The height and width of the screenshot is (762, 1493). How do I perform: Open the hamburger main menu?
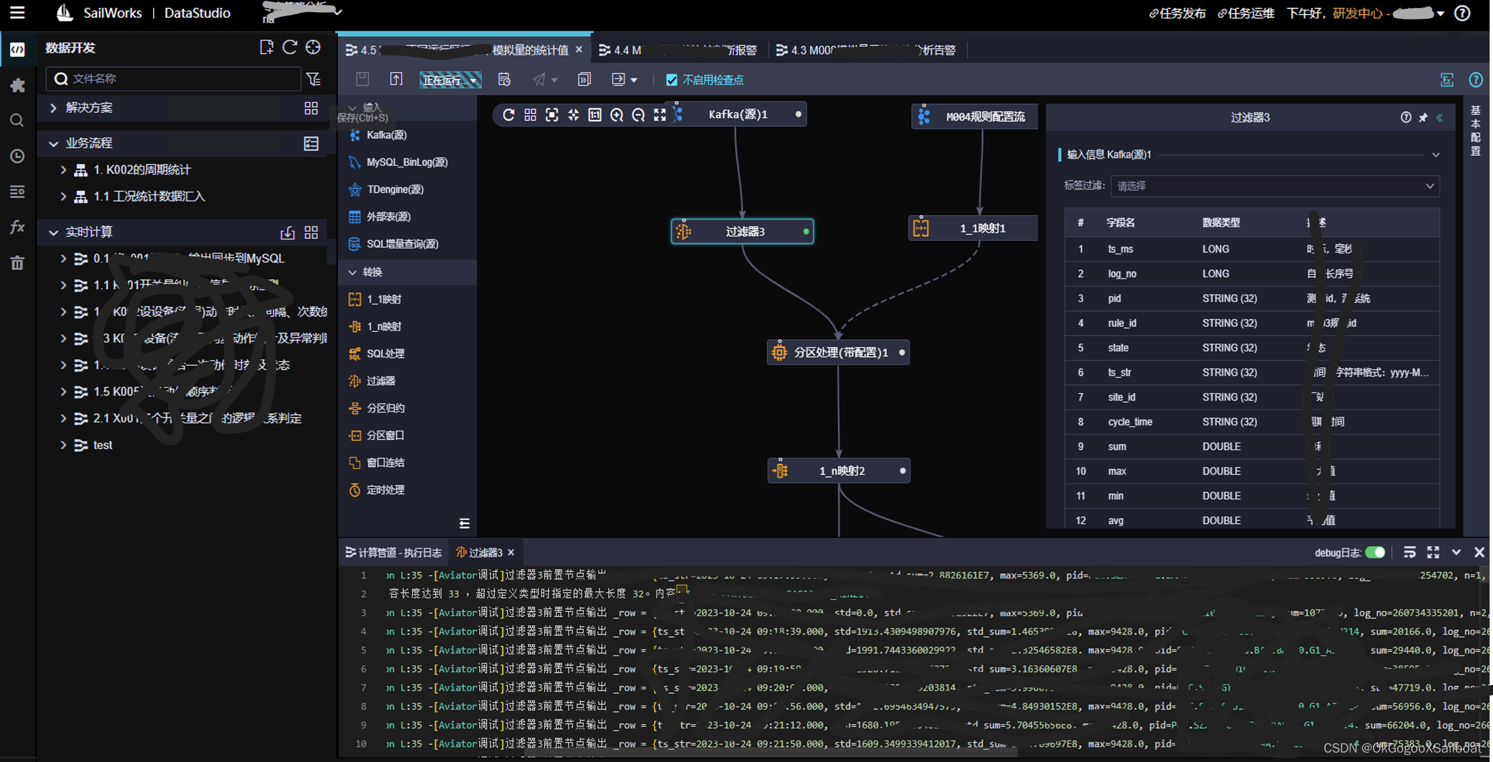(17, 12)
